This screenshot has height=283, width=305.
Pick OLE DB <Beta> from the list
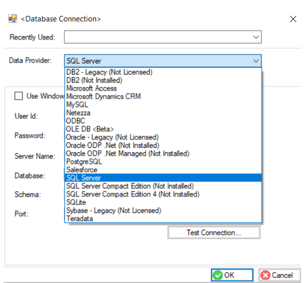[90, 129]
